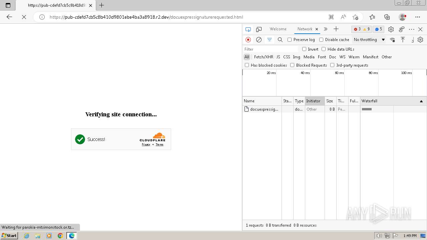Open a new browser tab
427x240 pixels.
(102, 5)
